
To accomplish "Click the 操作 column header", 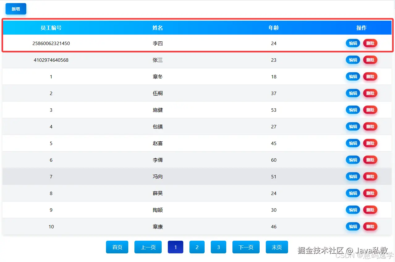I will click(x=362, y=28).
